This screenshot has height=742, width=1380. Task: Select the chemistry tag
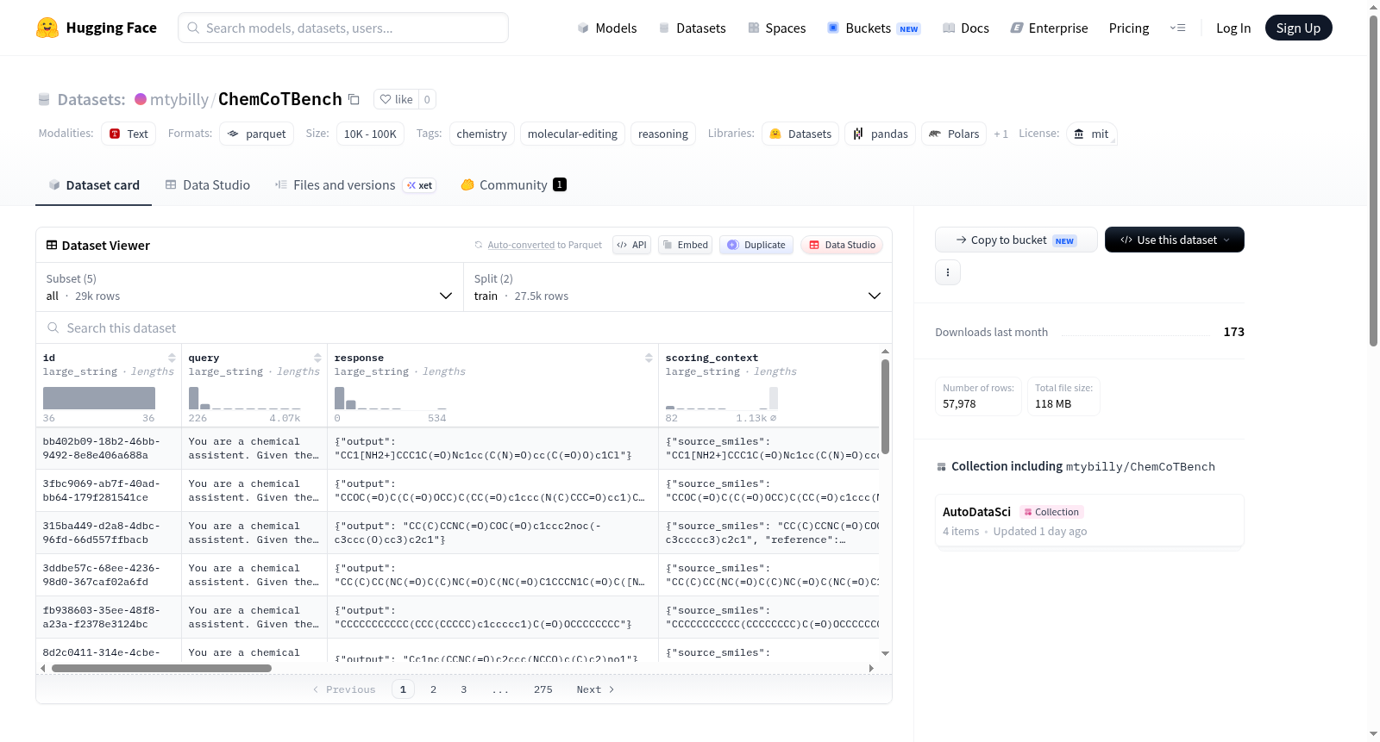(x=482, y=134)
